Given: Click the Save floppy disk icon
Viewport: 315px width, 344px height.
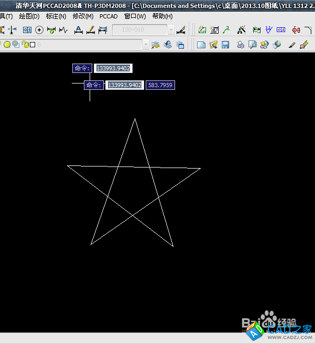Looking at the screenshot, I should [x=225, y=45].
